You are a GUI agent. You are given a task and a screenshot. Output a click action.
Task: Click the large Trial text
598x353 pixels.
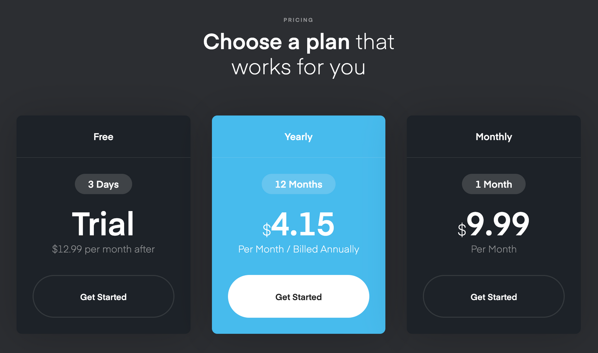coord(103,224)
